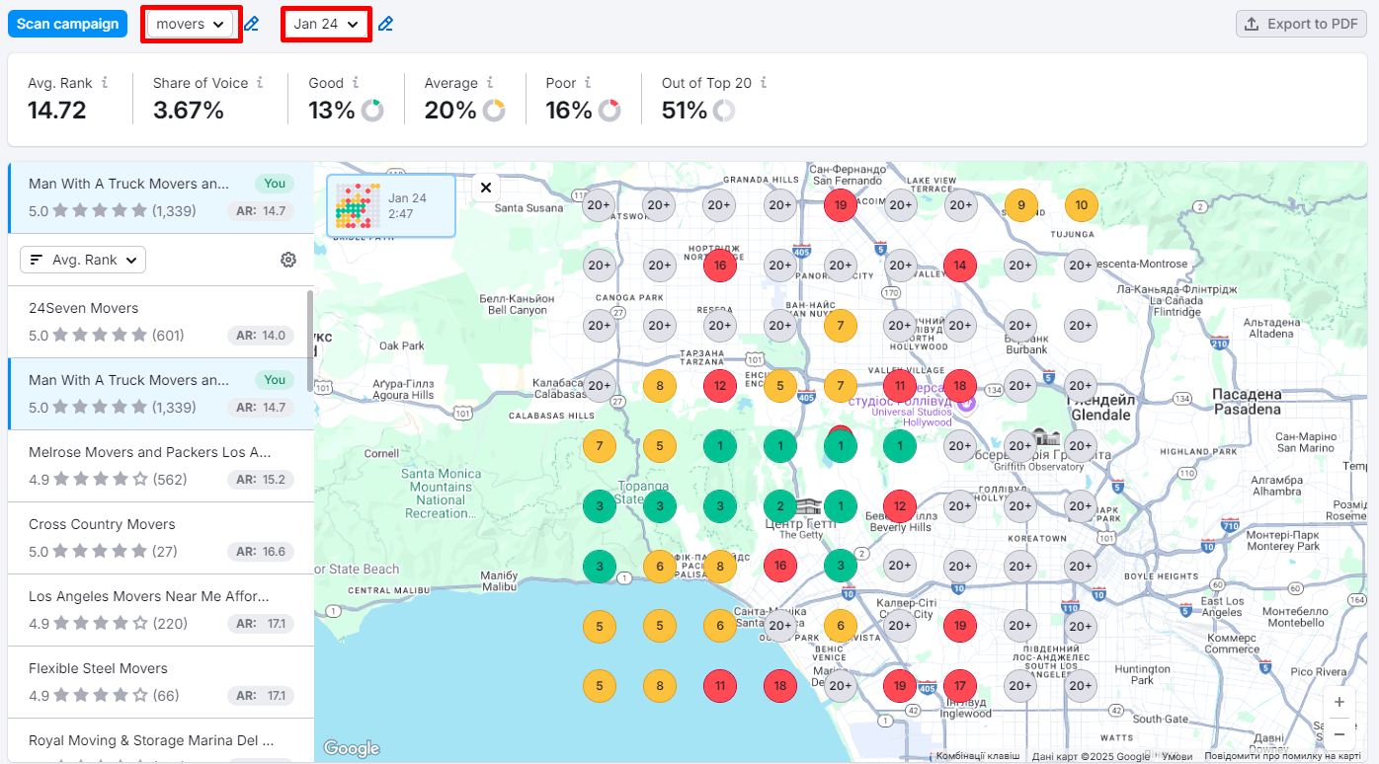Open the Avg. Rank sort dropdown
Screen dimensions: 1379x764
pyautogui.click(x=83, y=260)
